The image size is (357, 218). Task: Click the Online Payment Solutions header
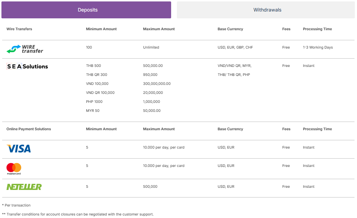point(29,129)
